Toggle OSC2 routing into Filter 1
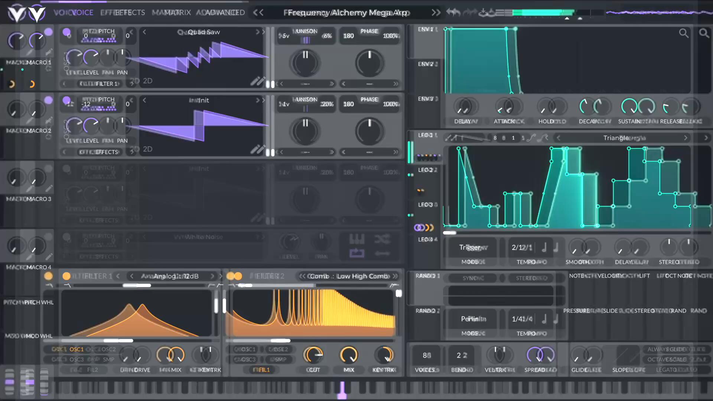713x401 pixels. (x=108, y=349)
